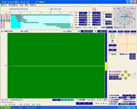The width and height of the screenshot is (137, 109).
Task: Toggle the T键有效 checkbox
Action: click(110, 54)
